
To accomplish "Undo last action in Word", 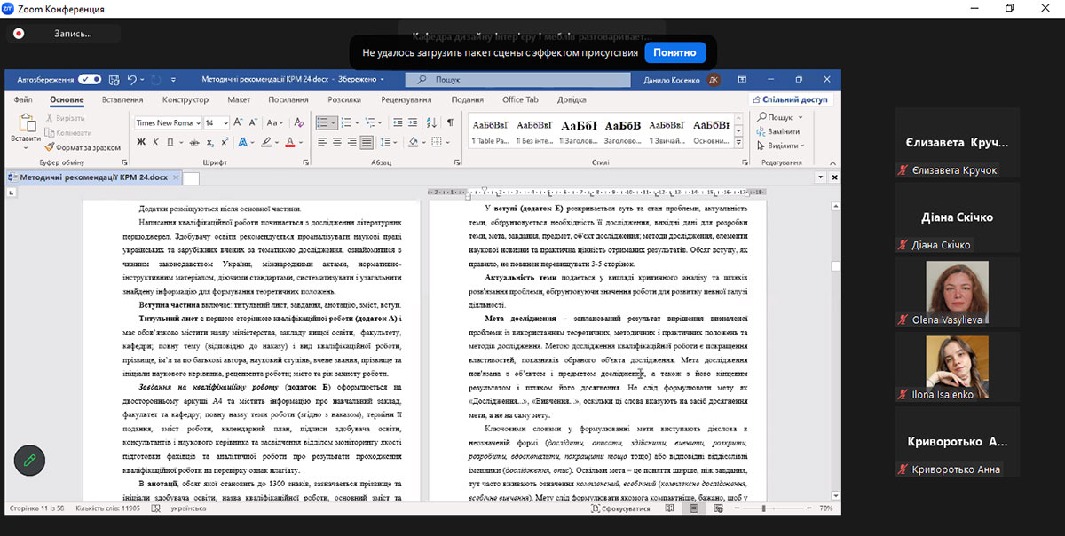I will click(x=133, y=79).
